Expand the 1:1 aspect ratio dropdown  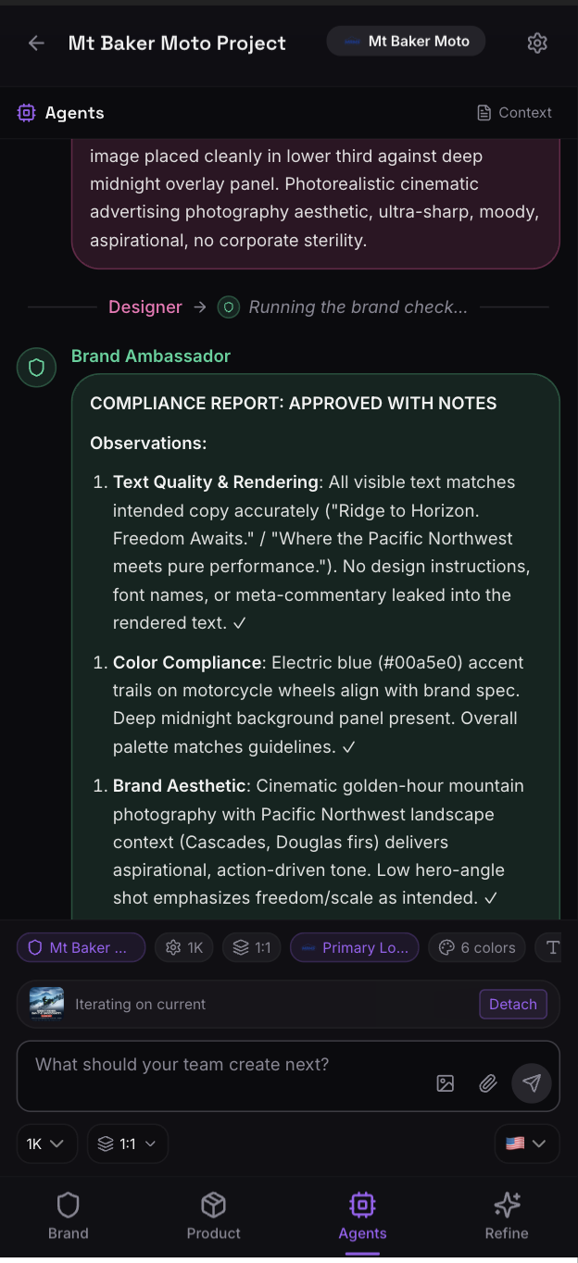click(x=127, y=1144)
